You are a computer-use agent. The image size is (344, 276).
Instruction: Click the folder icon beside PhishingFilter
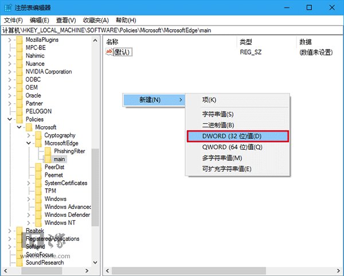48,151
